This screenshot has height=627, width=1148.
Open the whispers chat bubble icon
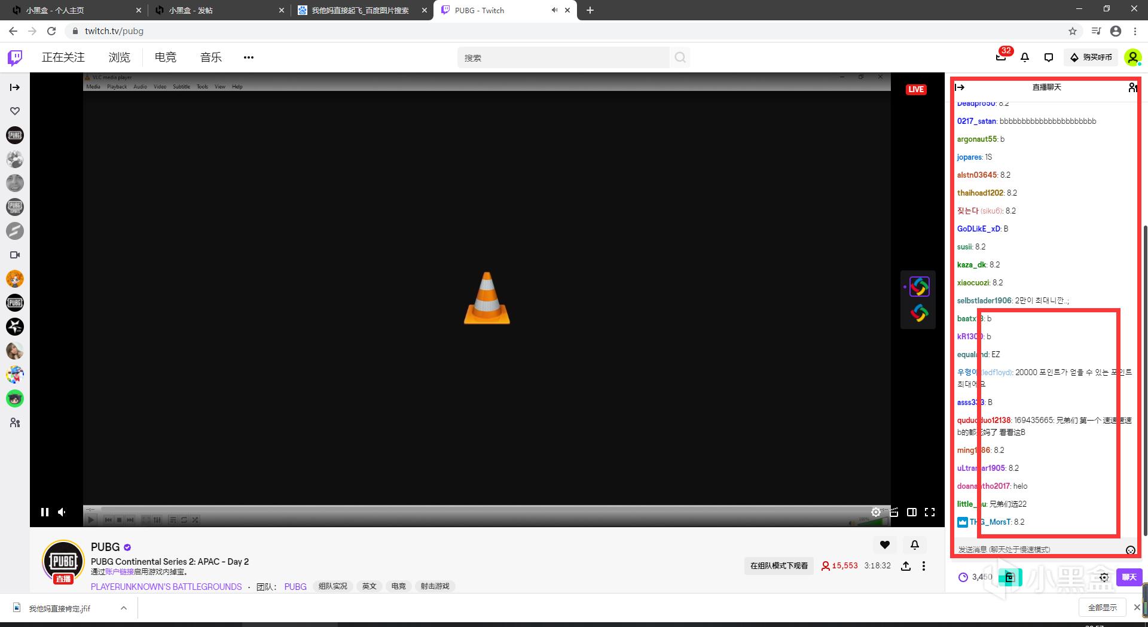coord(1048,57)
